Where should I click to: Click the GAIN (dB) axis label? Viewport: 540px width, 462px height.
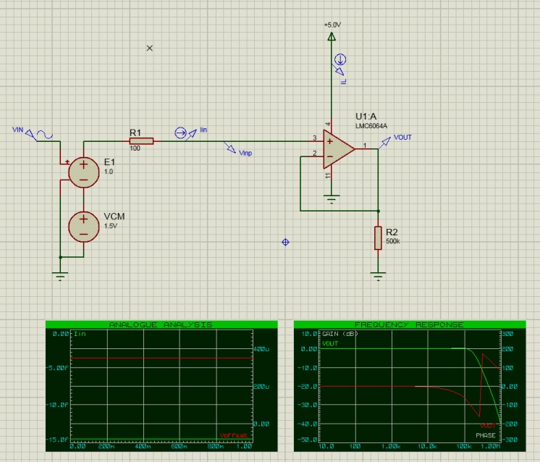pos(340,334)
